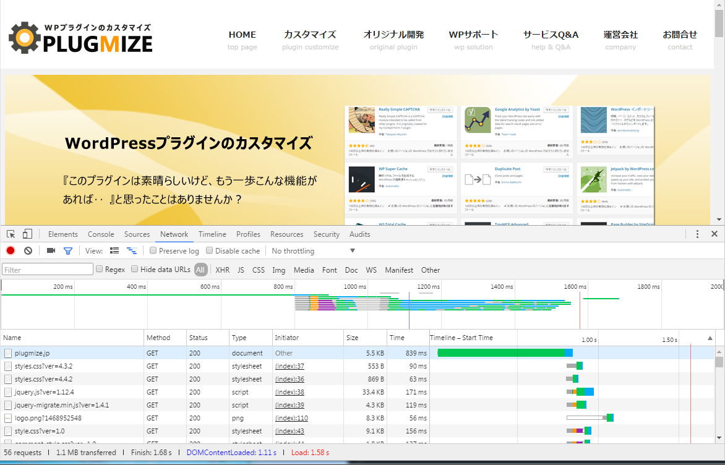Select the style.css?ver=1.0 request
Viewport: 725px width, 465px height.
coord(358,431)
